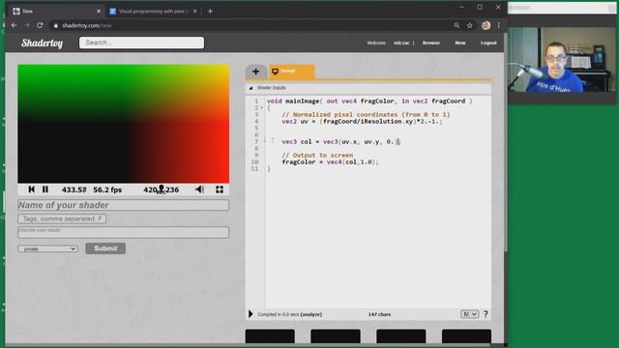The width and height of the screenshot is (619, 348).
Task: Go forward in the browser
Action: pos(27,25)
